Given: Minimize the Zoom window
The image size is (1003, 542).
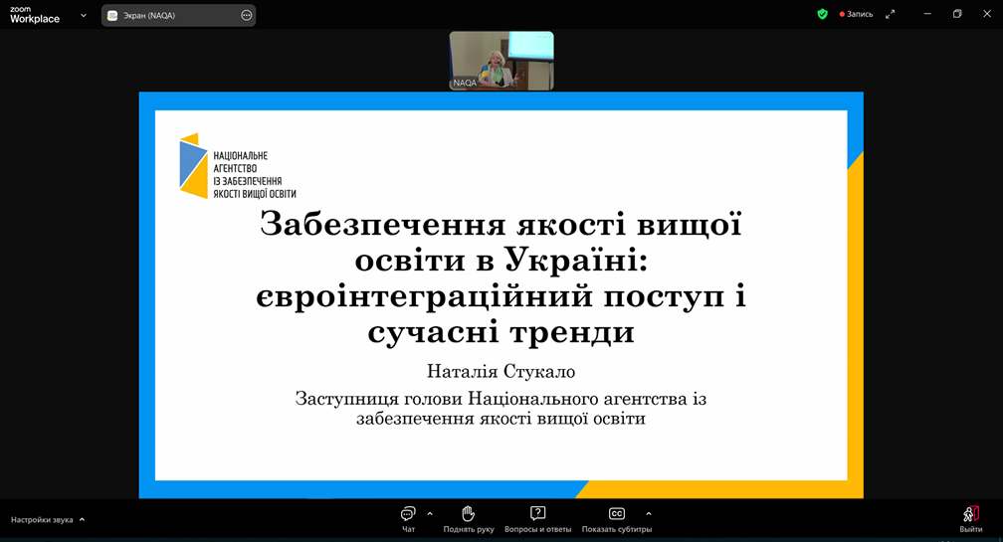Looking at the screenshot, I should point(927,13).
